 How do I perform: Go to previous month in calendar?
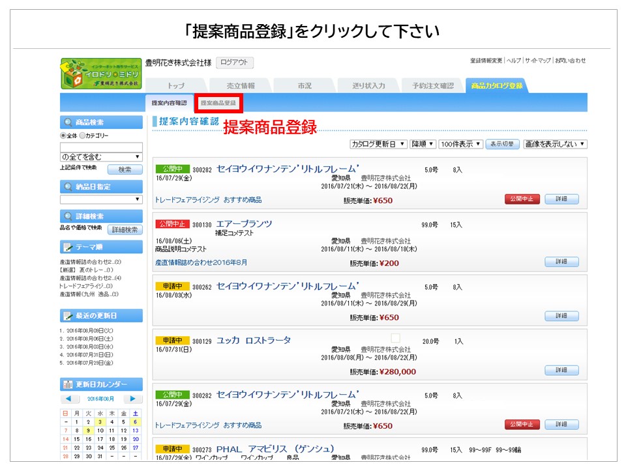click(70, 399)
